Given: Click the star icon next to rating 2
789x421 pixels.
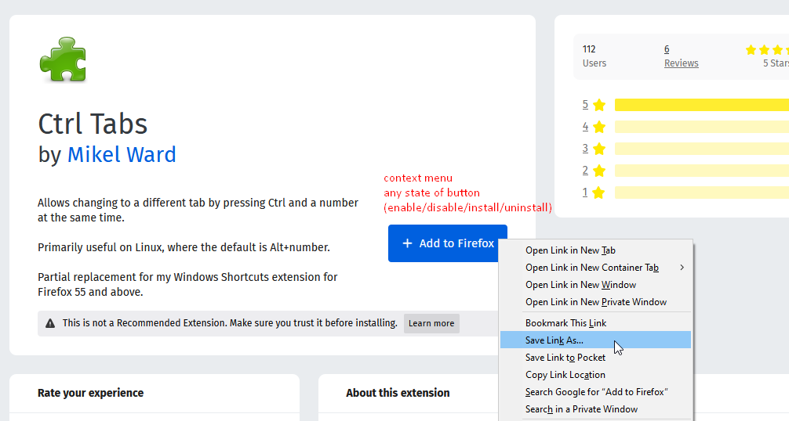Looking at the screenshot, I should point(598,171).
